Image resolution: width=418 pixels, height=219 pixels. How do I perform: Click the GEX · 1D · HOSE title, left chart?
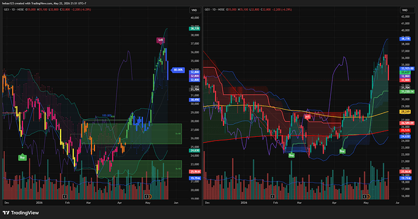pyautogui.click(x=13, y=10)
